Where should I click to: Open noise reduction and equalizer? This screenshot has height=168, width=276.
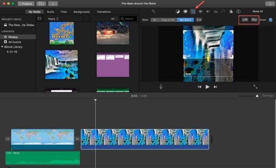(x=216, y=11)
